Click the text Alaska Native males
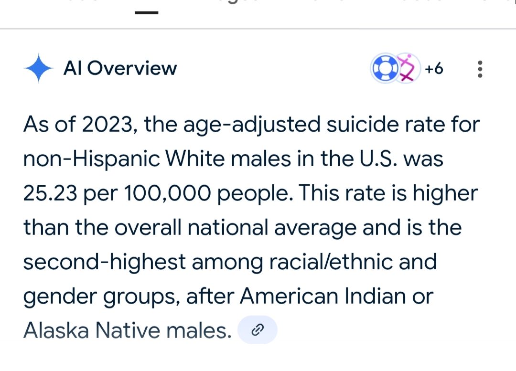 (127, 330)
